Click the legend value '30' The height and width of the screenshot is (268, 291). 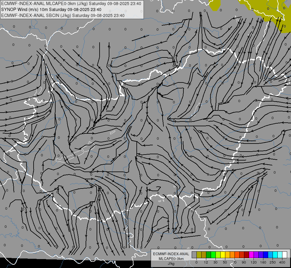pos(216,262)
